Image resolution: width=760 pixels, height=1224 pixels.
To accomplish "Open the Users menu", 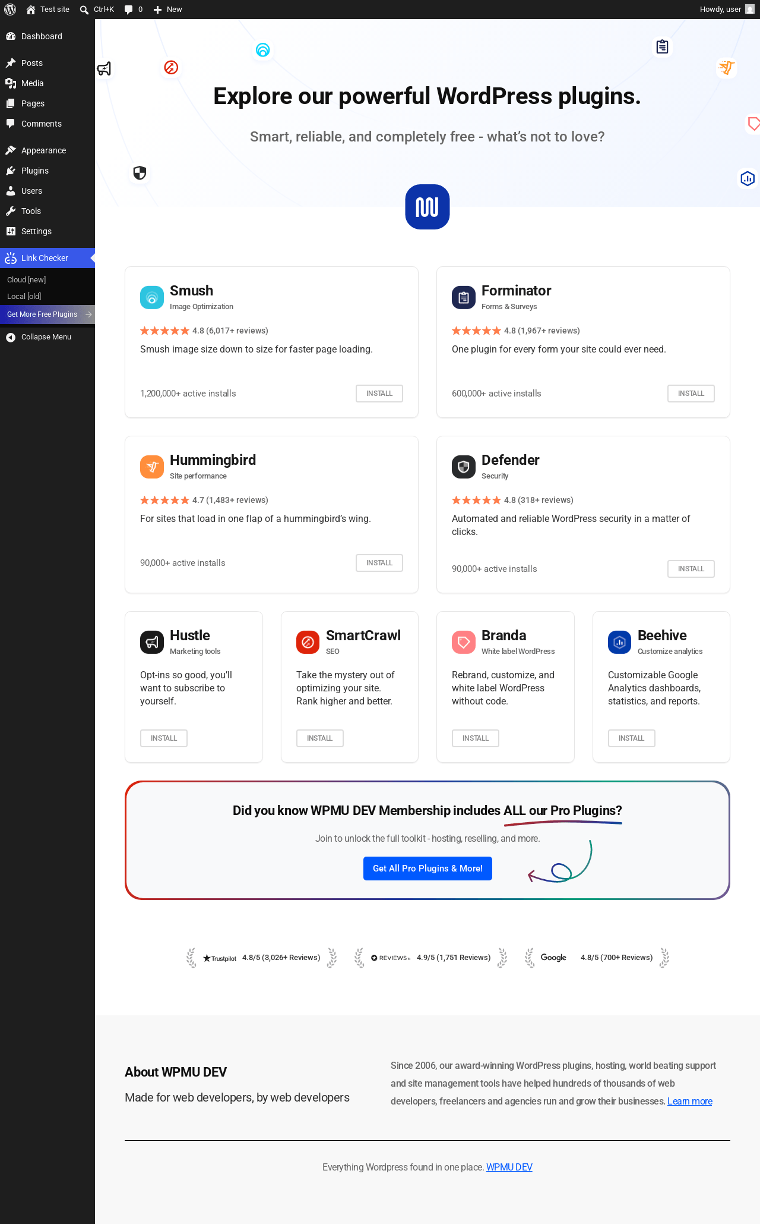I will click(47, 191).
